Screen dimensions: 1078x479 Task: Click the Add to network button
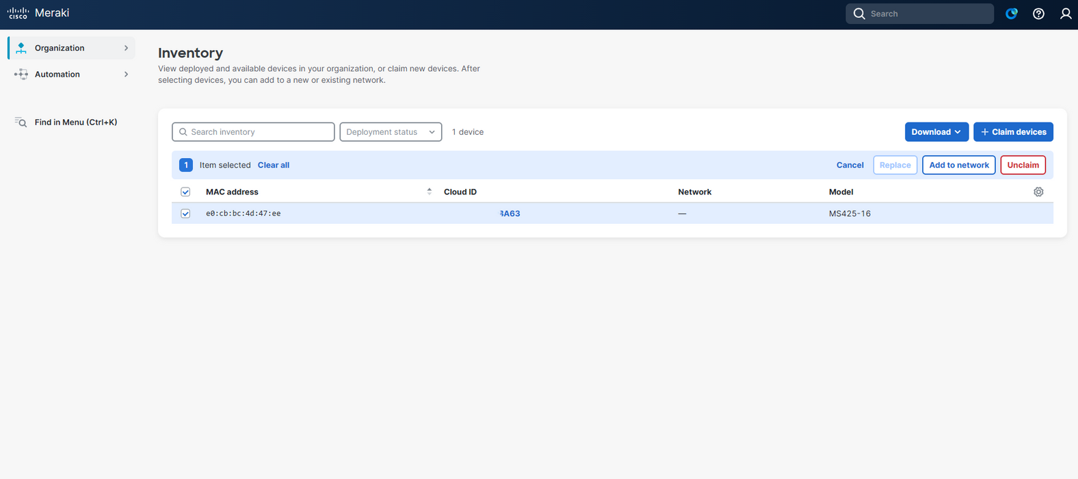pyautogui.click(x=958, y=165)
